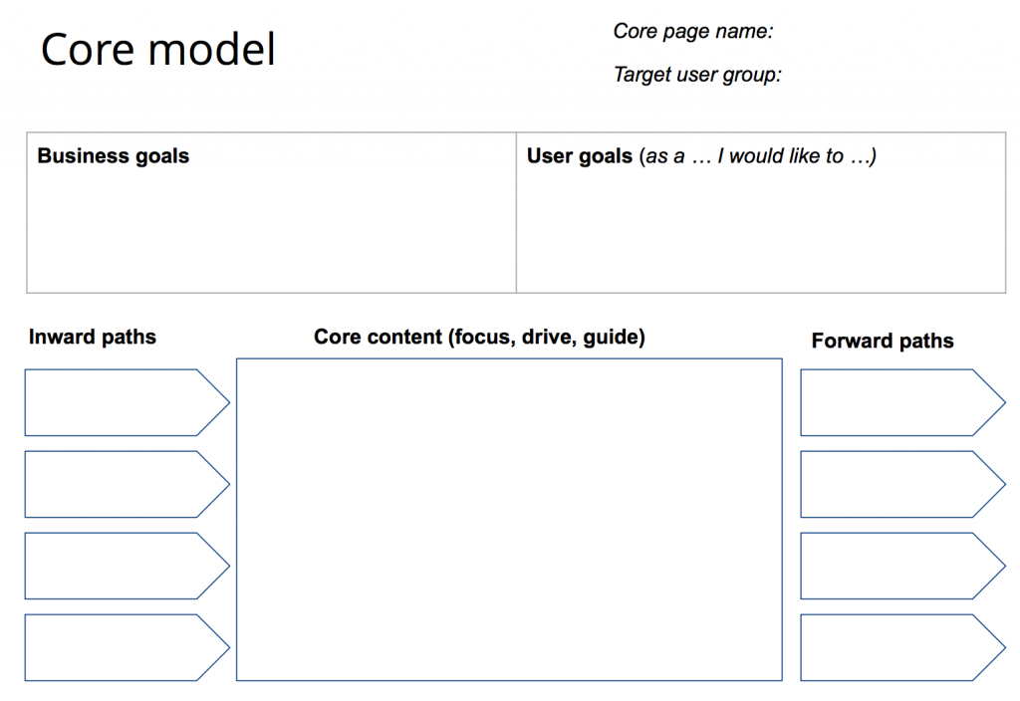Click the '(as a … I would like to …)' hint
This screenshot has height=701, width=1020.
[758, 156]
